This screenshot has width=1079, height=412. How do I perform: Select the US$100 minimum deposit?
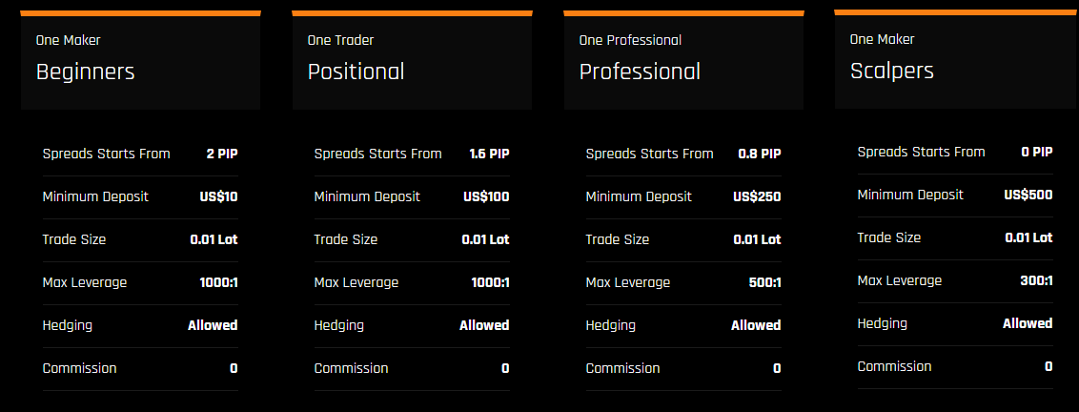(486, 197)
